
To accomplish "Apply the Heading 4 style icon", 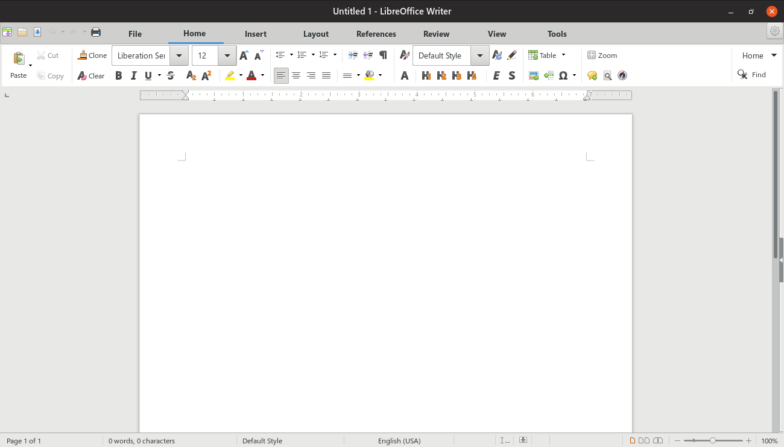I will [472, 76].
